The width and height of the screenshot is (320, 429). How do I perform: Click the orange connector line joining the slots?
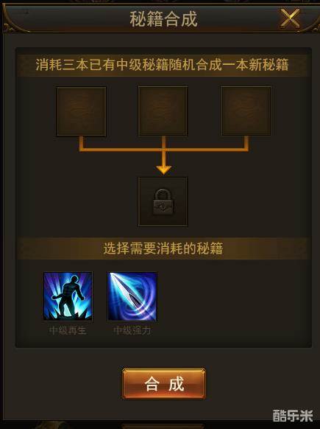pyautogui.click(x=164, y=149)
